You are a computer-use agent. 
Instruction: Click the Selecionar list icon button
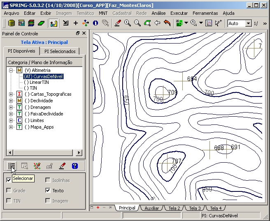(12, 166)
